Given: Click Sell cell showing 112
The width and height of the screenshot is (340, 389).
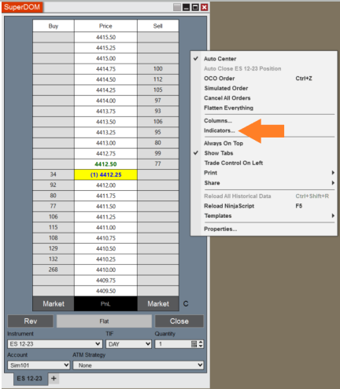Looking at the screenshot, I should coord(158,79).
